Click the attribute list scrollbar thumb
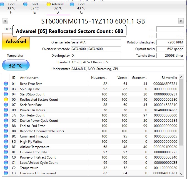The width and height of the screenshot is (187, 179). pyautogui.click(x=181, y=112)
